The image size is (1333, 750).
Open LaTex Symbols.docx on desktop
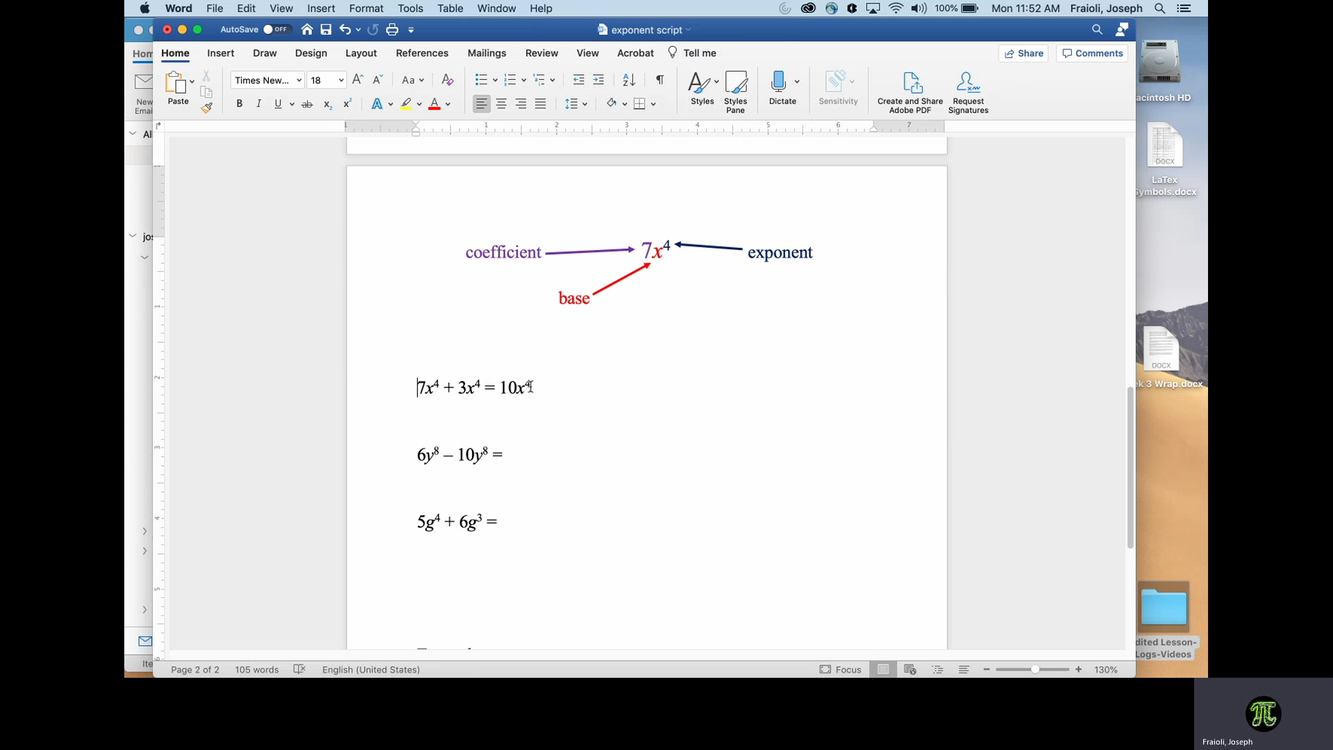point(1164,160)
